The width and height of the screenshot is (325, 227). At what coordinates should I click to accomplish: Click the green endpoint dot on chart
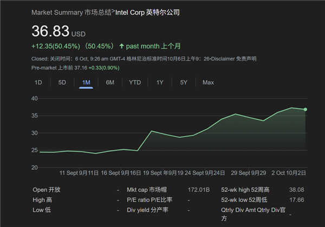(305, 110)
